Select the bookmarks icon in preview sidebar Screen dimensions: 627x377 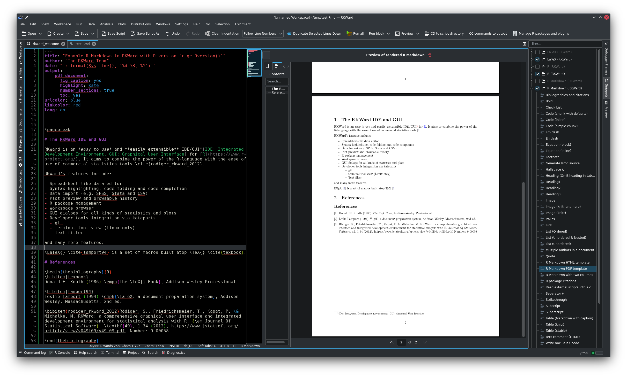click(267, 66)
